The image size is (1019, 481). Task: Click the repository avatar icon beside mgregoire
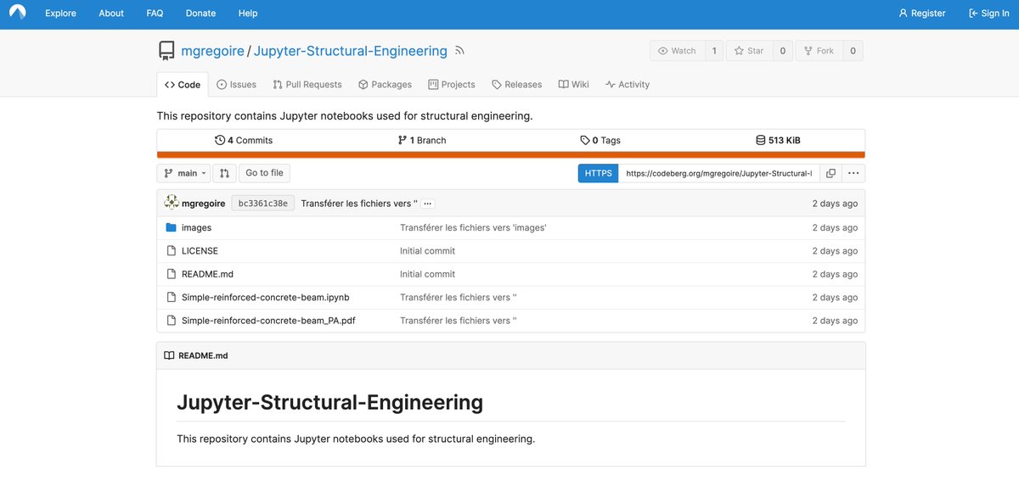[x=166, y=51]
